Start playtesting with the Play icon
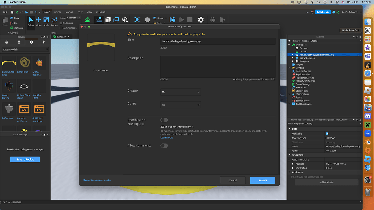Screen dimensions: 374x210 coord(173,19)
